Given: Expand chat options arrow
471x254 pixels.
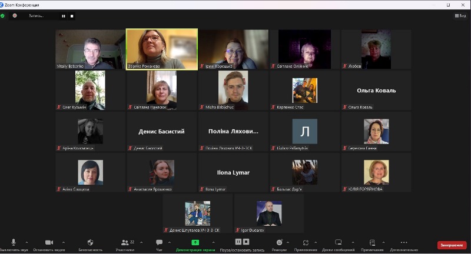Looking at the screenshot, I should click(170, 242).
